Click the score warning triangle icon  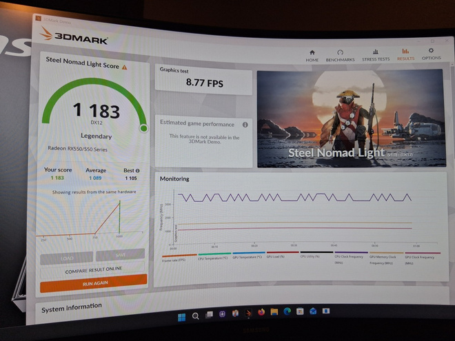click(125, 68)
